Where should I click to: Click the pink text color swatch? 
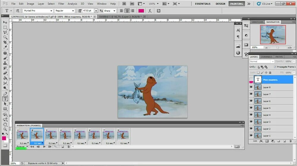(x=141, y=11)
